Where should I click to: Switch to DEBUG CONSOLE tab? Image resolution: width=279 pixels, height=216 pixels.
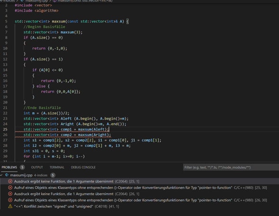[83, 167]
